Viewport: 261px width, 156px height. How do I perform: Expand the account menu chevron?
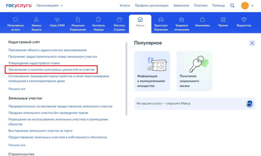click(x=252, y=6)
